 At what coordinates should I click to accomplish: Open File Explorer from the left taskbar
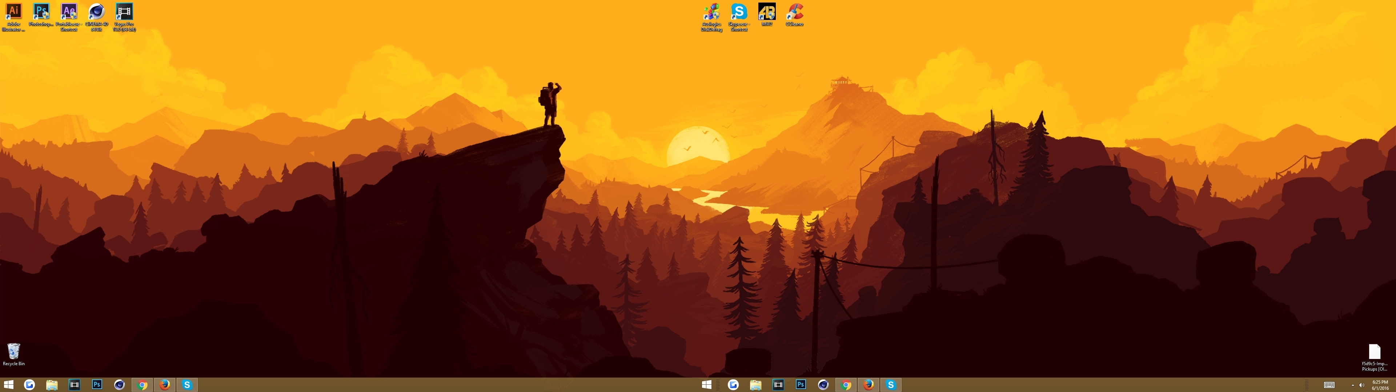tap(52, 384)
